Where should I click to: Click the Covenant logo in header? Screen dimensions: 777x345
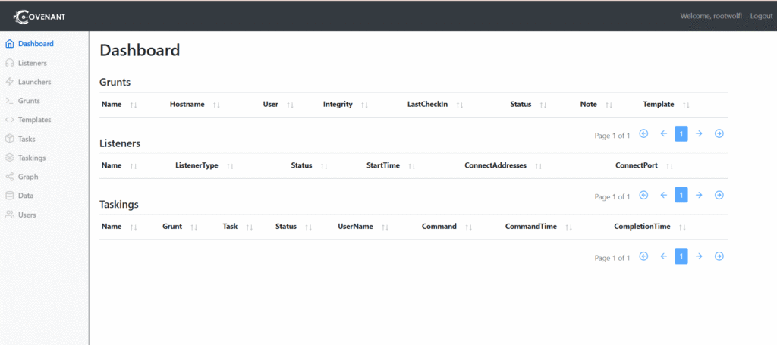43,16
